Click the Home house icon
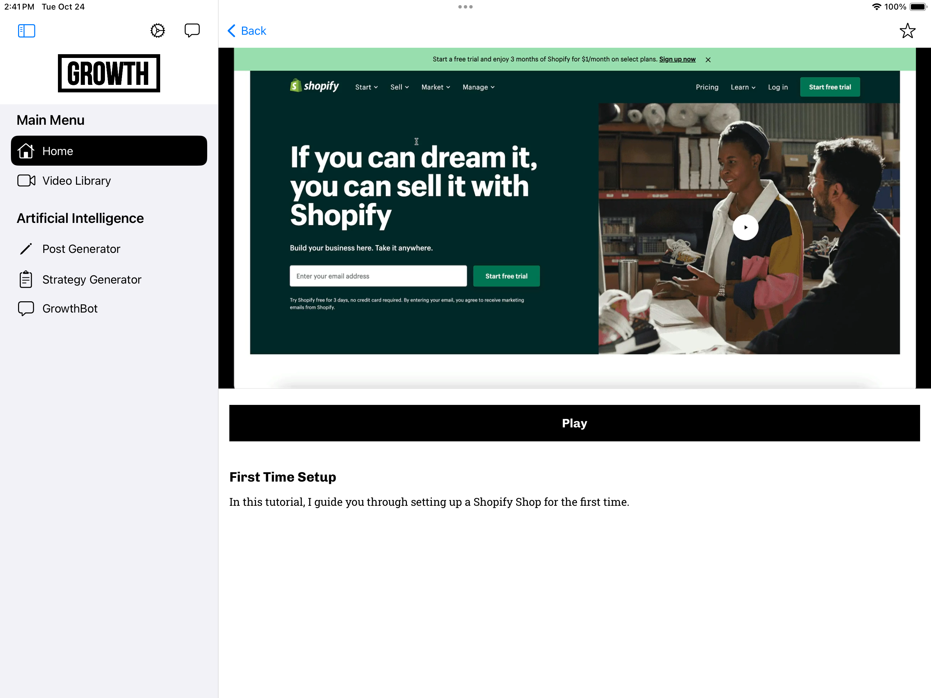Screen dimensions: 931x698 [x=26, y=151]
